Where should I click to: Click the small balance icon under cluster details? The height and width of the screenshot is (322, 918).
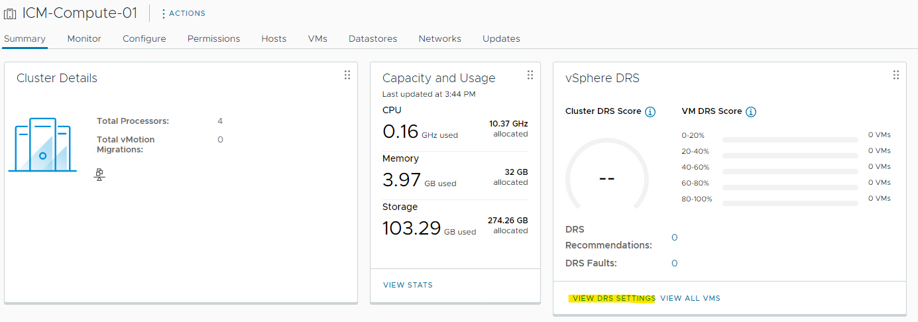[x=99, y=175]
